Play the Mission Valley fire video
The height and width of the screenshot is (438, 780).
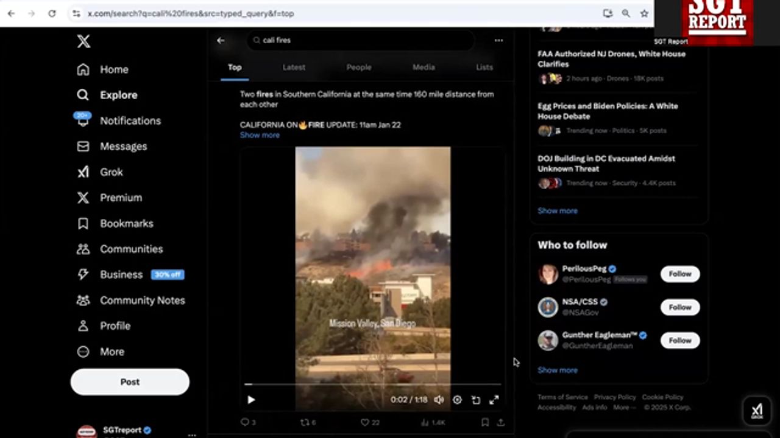[251, 400]
